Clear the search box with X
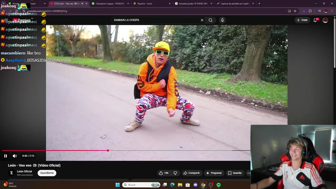The width and height of the screenshot is (336, 189). pyautogui.click(x=202, y=20)
